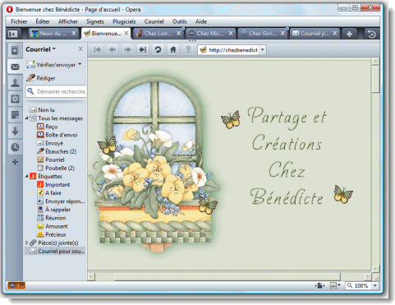Open the History panel clock icon
Screen dimensions: 395x305
(15, 147)
